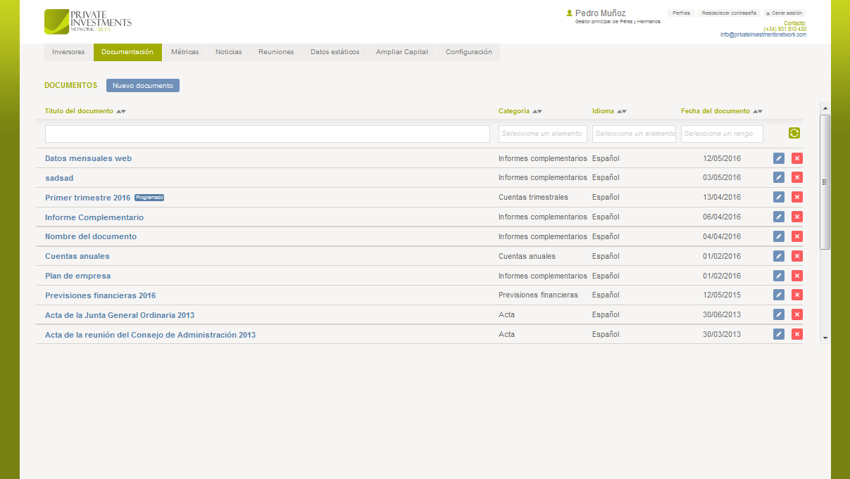Open the date range filter selector

click(x=722, y=134)
